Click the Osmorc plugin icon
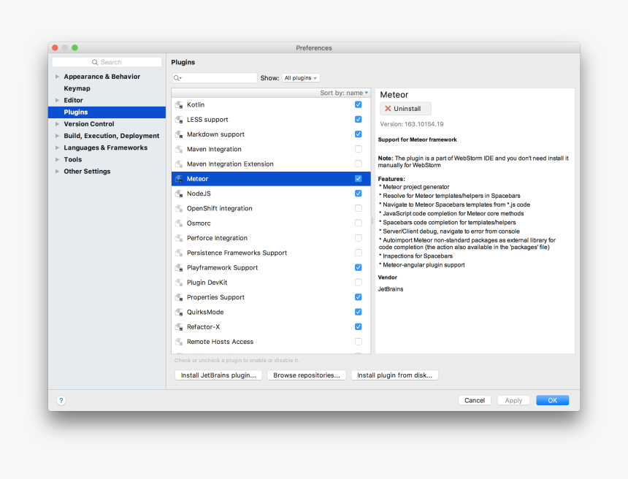The width and height of the screenshot is (628, 479). point(179,223)
